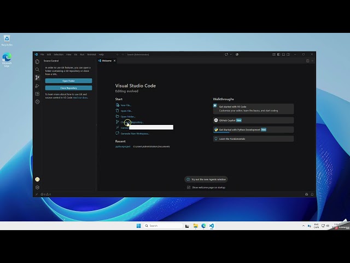The height and width of the screenshot is (263, 350).
Task: Open Learn the Fundamentals walkthrough
Action: 253,139
